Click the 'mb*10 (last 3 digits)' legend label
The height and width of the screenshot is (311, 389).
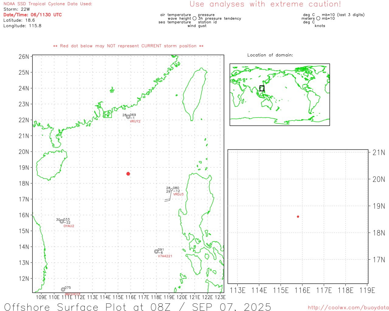[343, 15]
